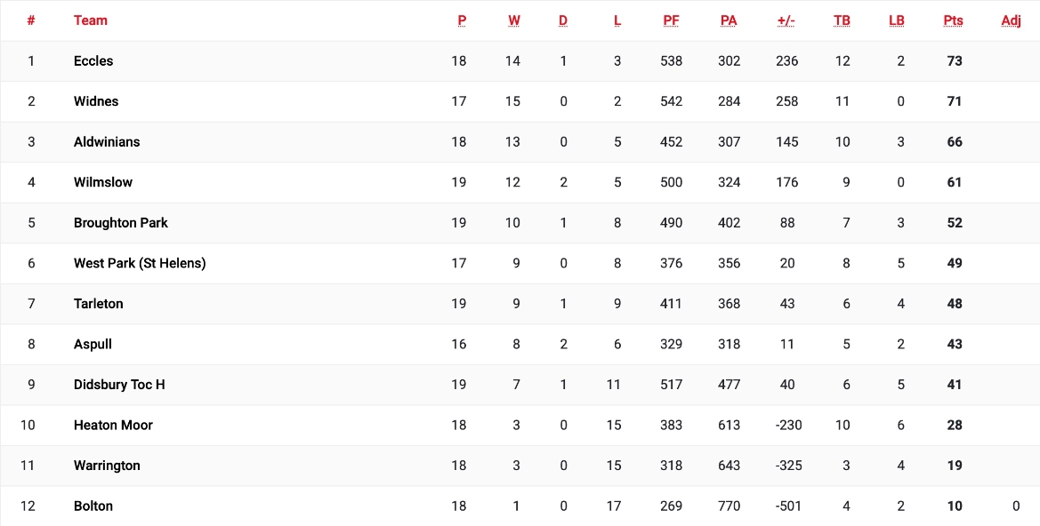Screen dimensions: 1040x526
Task: Sort table by Team column header
Action: click(x=91, y=20)
